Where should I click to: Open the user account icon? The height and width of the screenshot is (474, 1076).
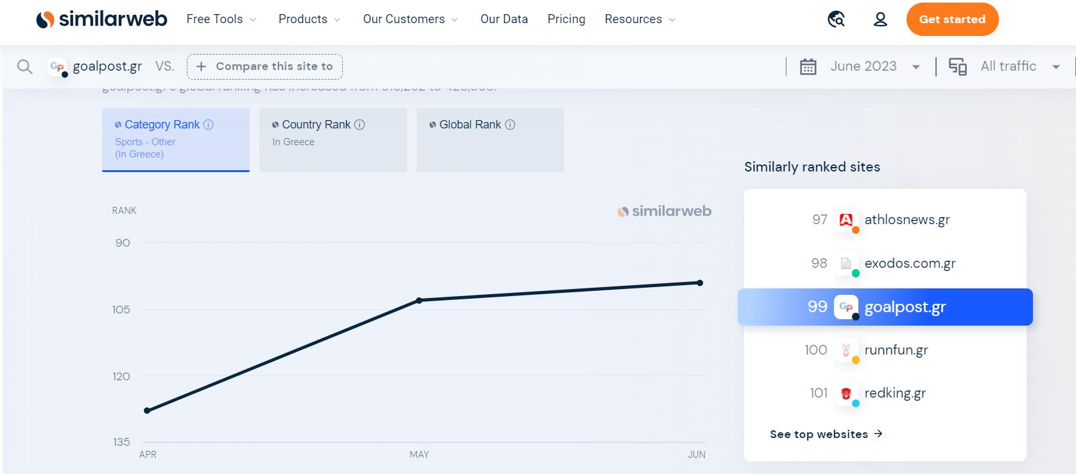coord(880,19)
